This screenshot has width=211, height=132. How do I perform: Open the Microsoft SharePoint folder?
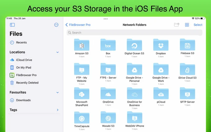pyautogui.click(x=82, y=93)
